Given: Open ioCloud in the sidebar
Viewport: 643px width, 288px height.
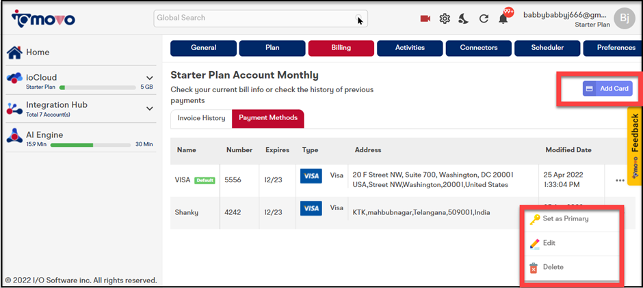Looking at the screenshot, I should 42,77.
